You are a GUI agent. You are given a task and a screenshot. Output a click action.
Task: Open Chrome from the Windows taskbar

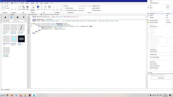(x=8, y=95)
